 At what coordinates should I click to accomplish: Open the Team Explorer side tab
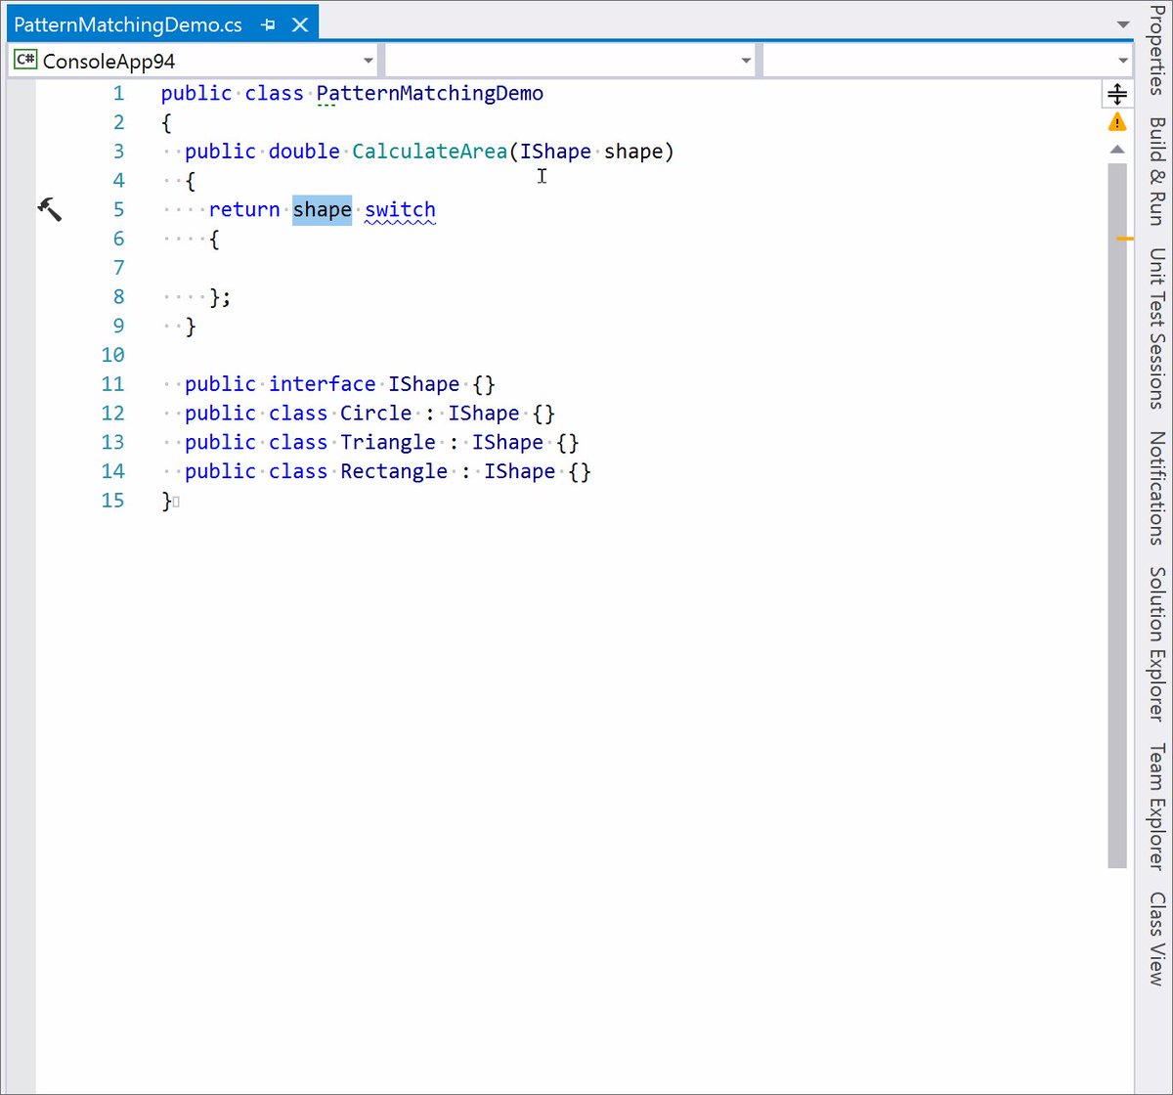(x=1158, y=807)
